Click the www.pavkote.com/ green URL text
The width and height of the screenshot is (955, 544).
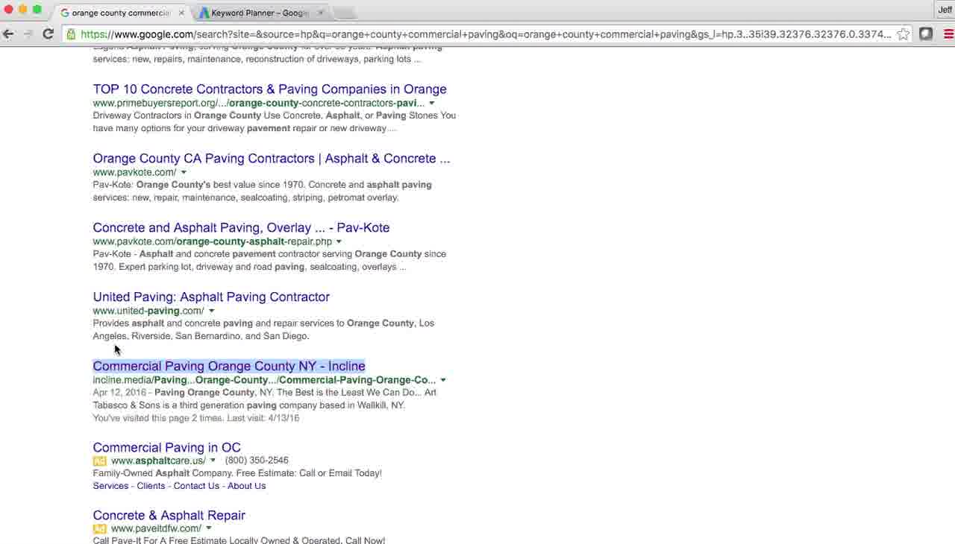[x=135, y=172]
